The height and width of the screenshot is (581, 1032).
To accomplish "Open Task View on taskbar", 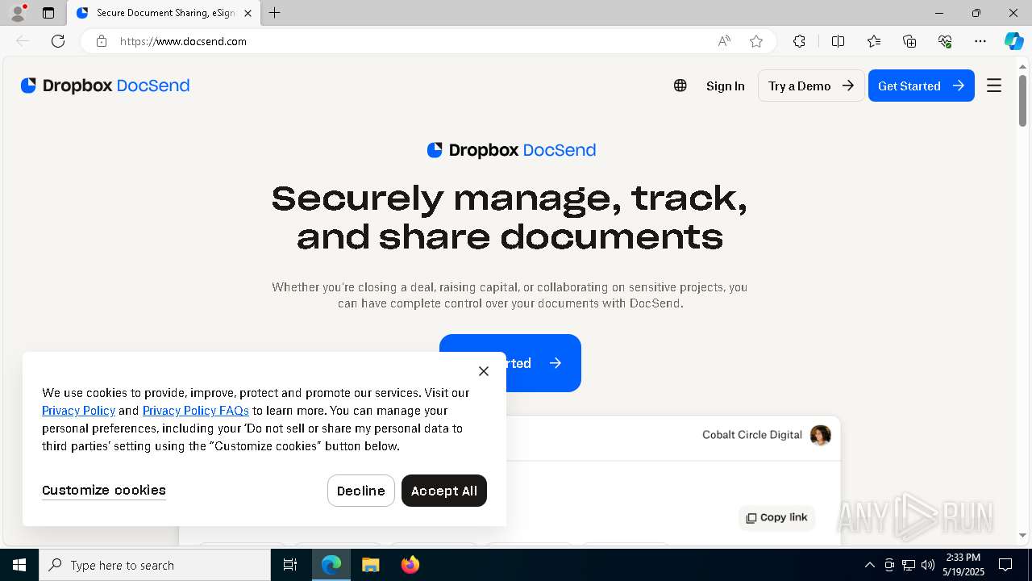I will [290, 565].
